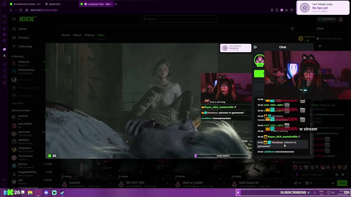Click the Get KICKs button
This screenshot has height=197, width=351.
pos(326,19)
